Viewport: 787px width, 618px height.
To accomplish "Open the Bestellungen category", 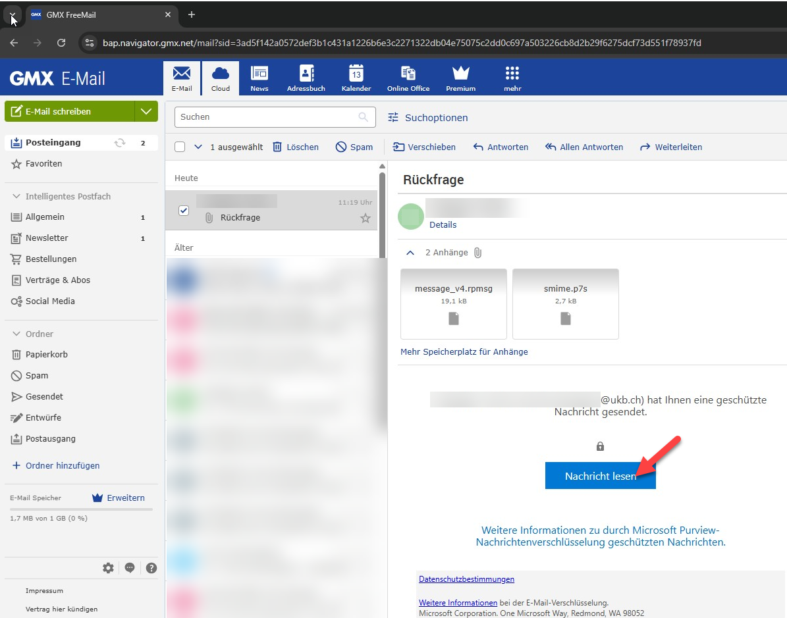I will [x=81, y=259].
